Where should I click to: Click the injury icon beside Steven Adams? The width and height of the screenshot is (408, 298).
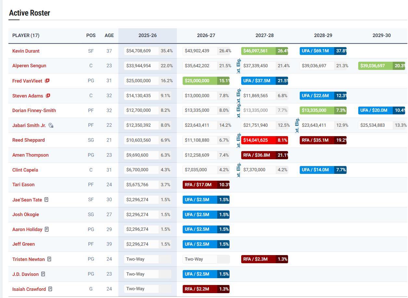coord(48,96)
